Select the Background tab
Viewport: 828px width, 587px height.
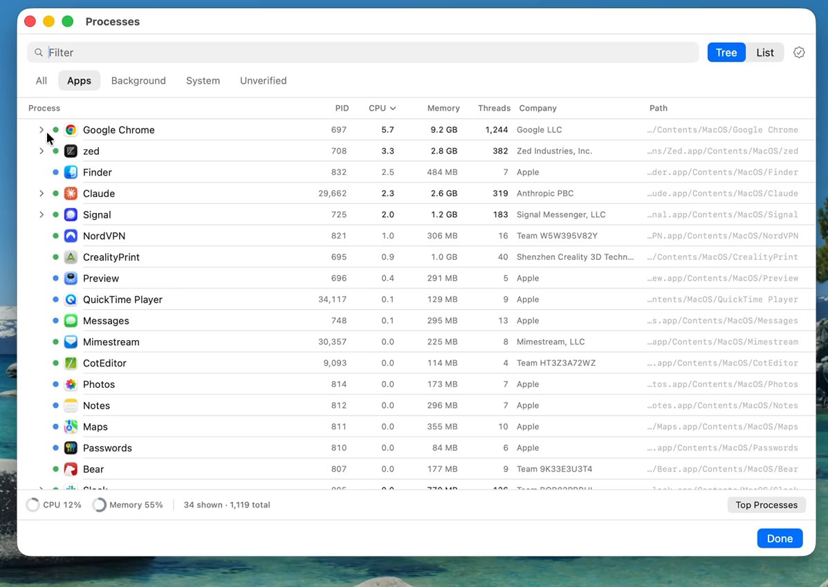coord(138,81)
